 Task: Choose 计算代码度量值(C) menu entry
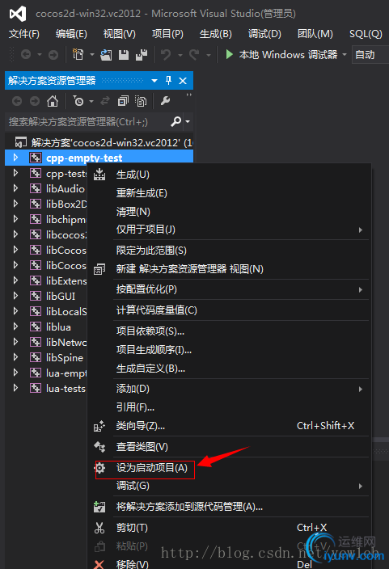coord(230,310)
